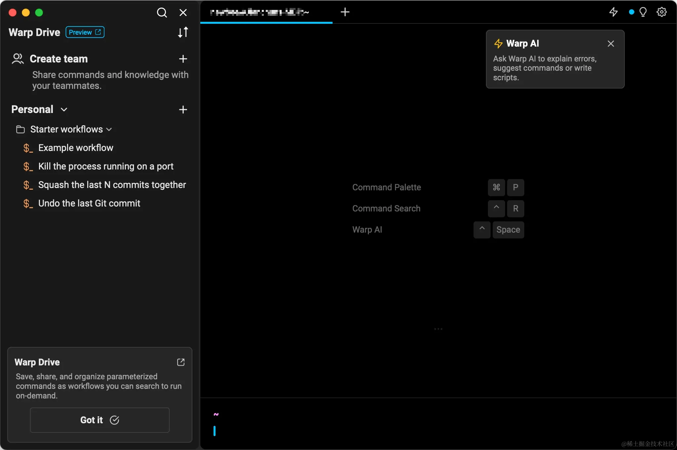Viewport: 677px width, 450px height.
Task: Open Kill the process running on a port
Action: (x=106, y=166)
